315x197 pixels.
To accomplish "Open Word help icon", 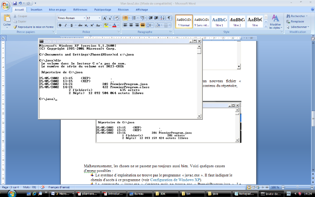I will coord(311,9).
